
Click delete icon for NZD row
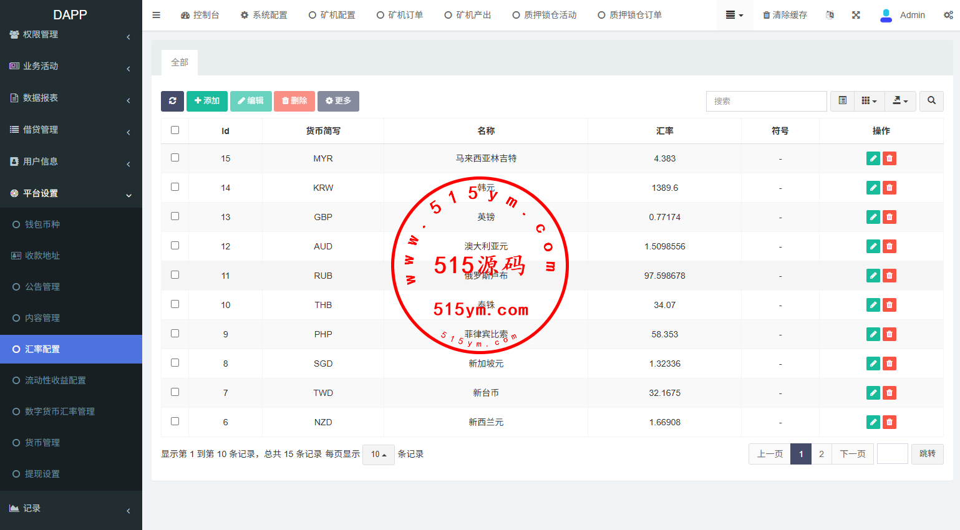coord(890,422)
